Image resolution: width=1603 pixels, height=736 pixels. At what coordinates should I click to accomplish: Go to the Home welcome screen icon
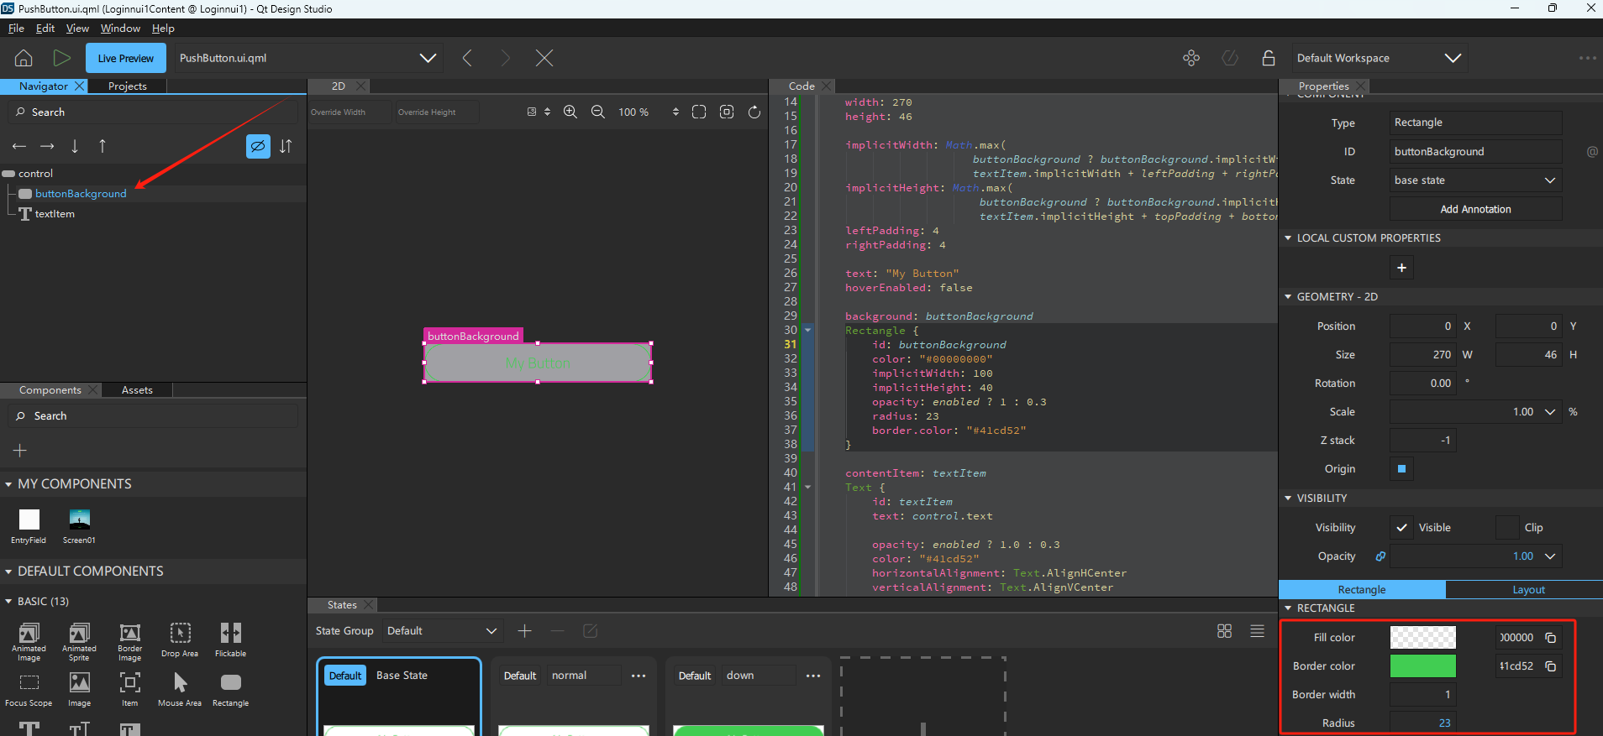click(x=24, y=58)
